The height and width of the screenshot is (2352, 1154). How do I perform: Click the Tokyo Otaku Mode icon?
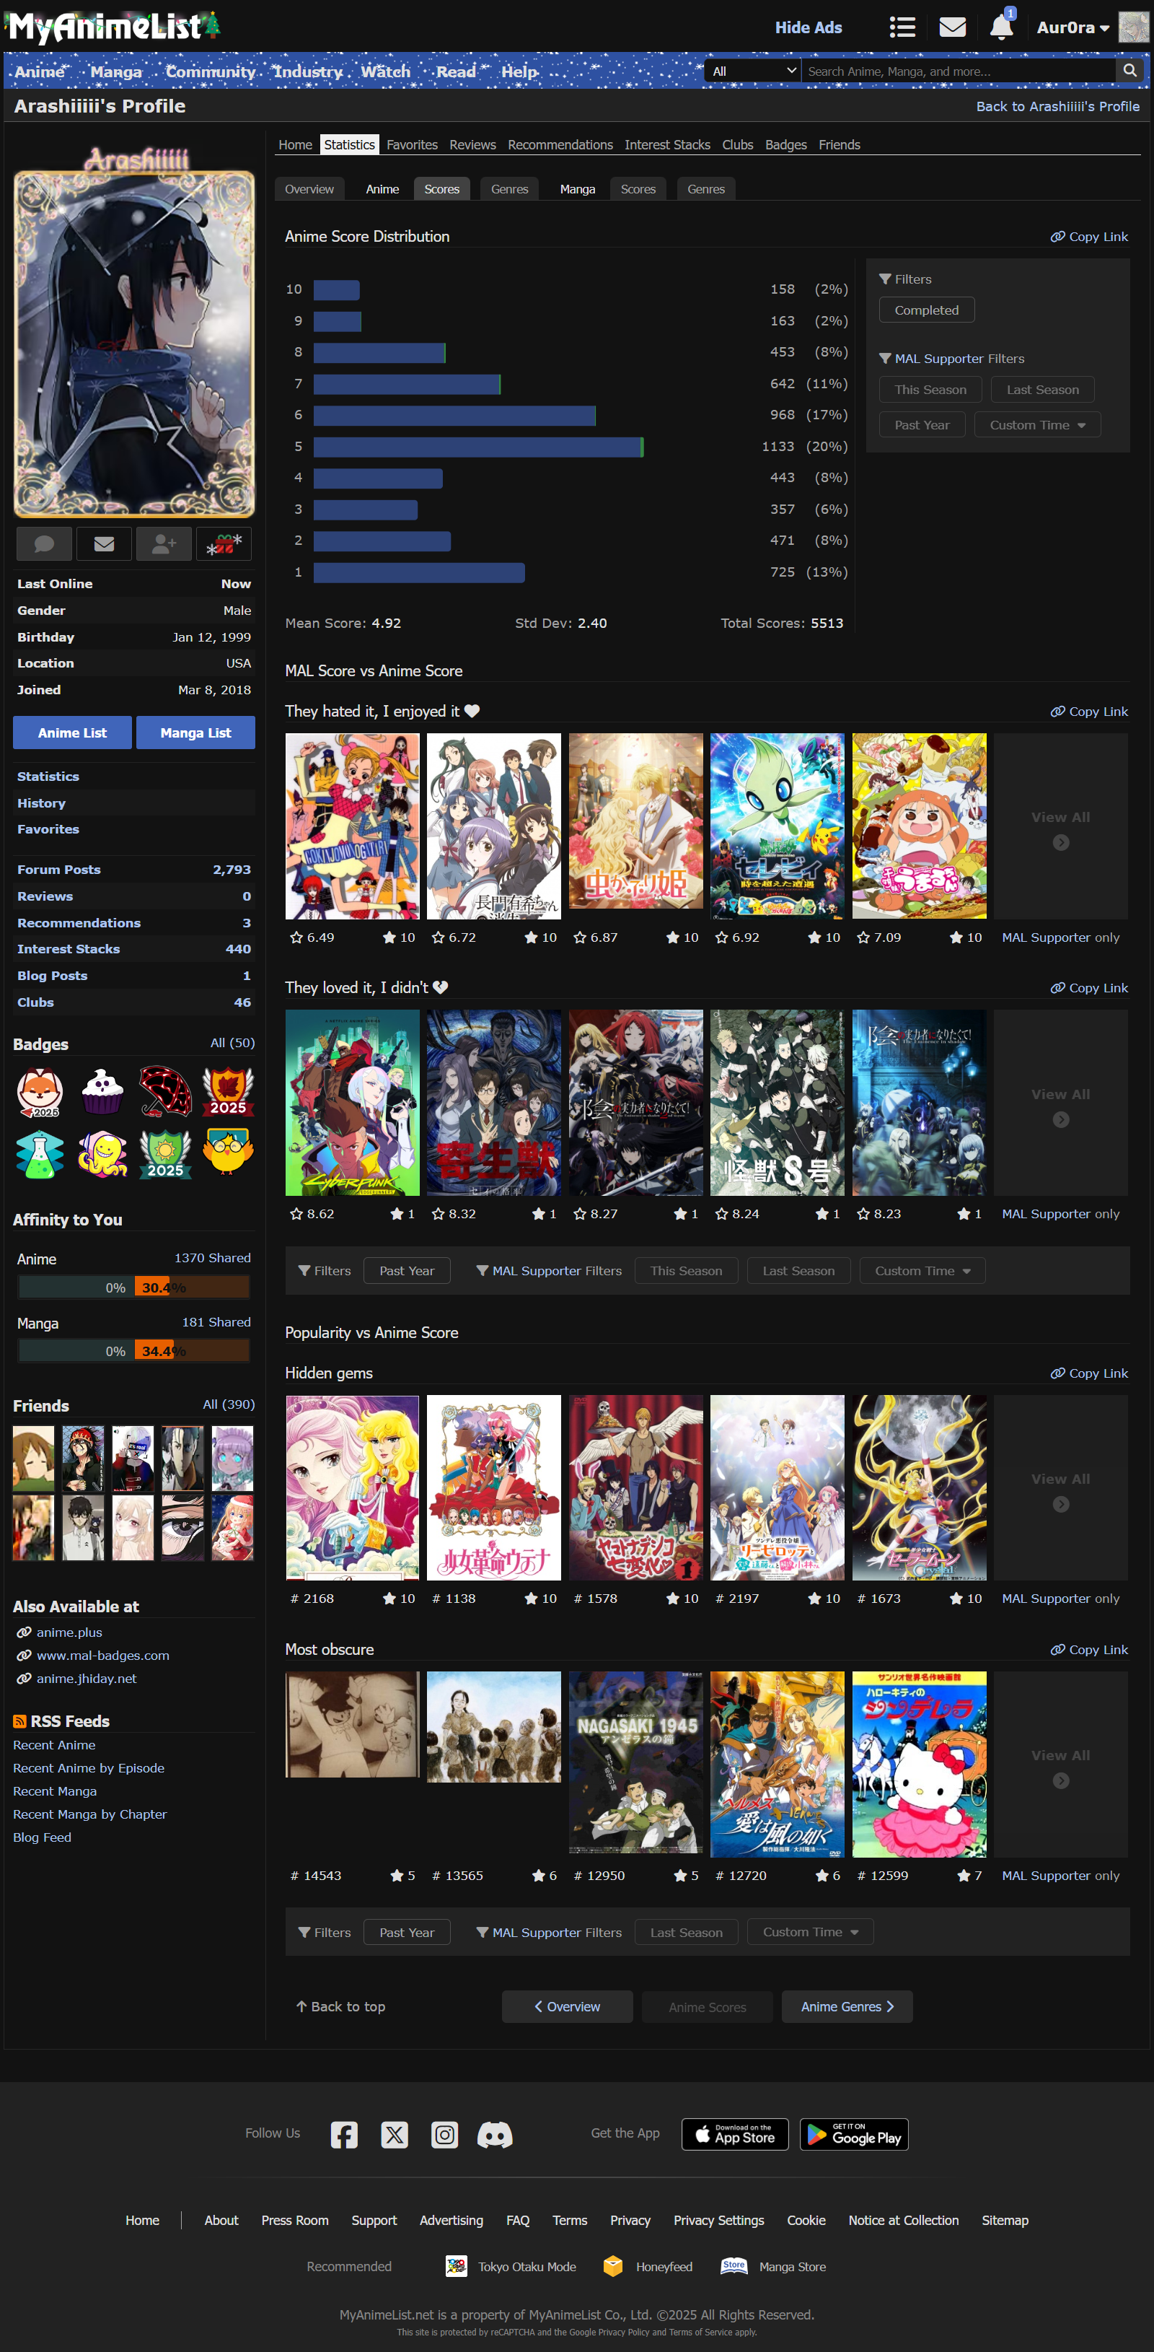click(x=456, y=2266)
